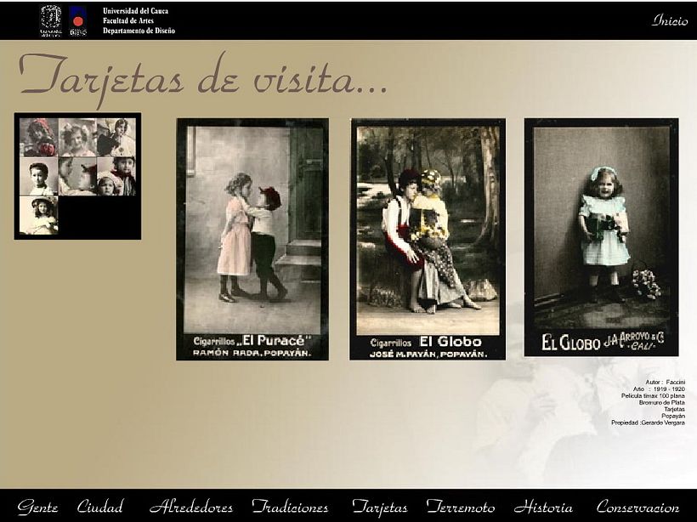This screenshot has width=697, height=522.
Task: Click the 'Bromuro de Plata' caption line
Action: [x=662, y=402]
